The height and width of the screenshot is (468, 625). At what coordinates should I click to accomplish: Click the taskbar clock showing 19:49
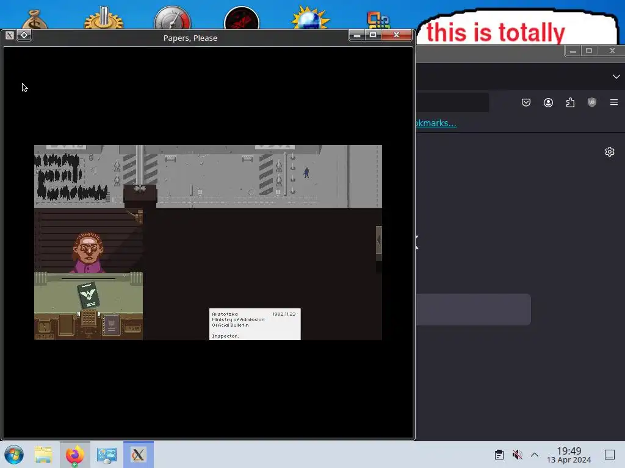tap(569, 455)
